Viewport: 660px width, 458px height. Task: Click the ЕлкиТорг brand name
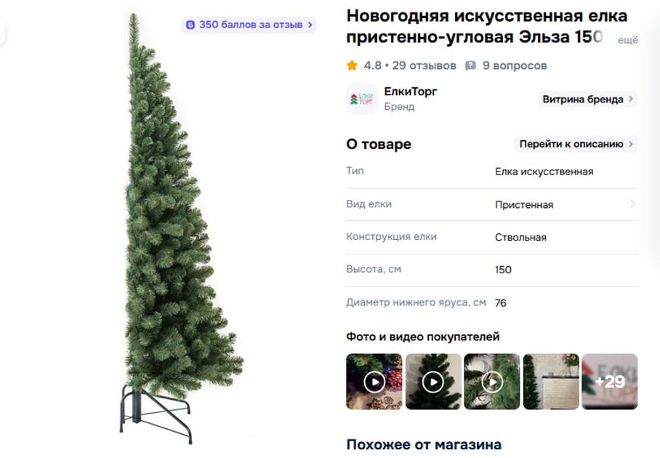click(x=411, y=92)
